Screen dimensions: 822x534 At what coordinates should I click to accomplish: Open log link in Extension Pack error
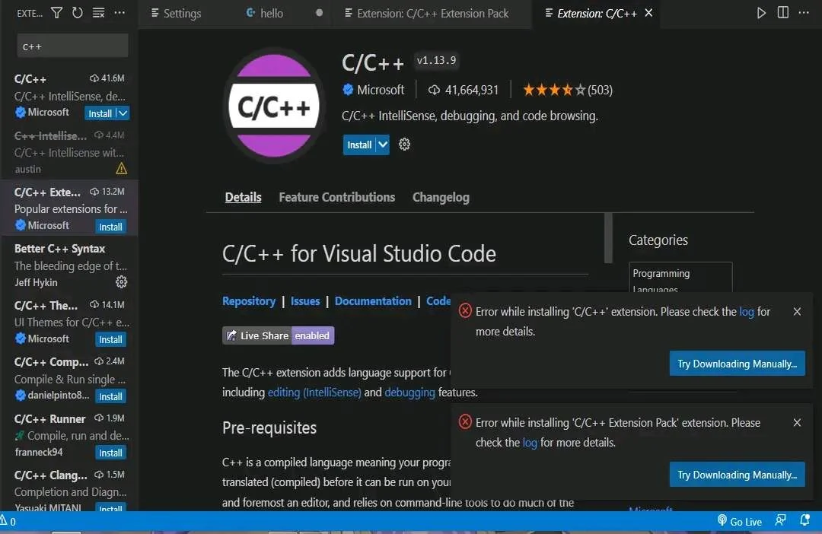click(x=530, y=442)
